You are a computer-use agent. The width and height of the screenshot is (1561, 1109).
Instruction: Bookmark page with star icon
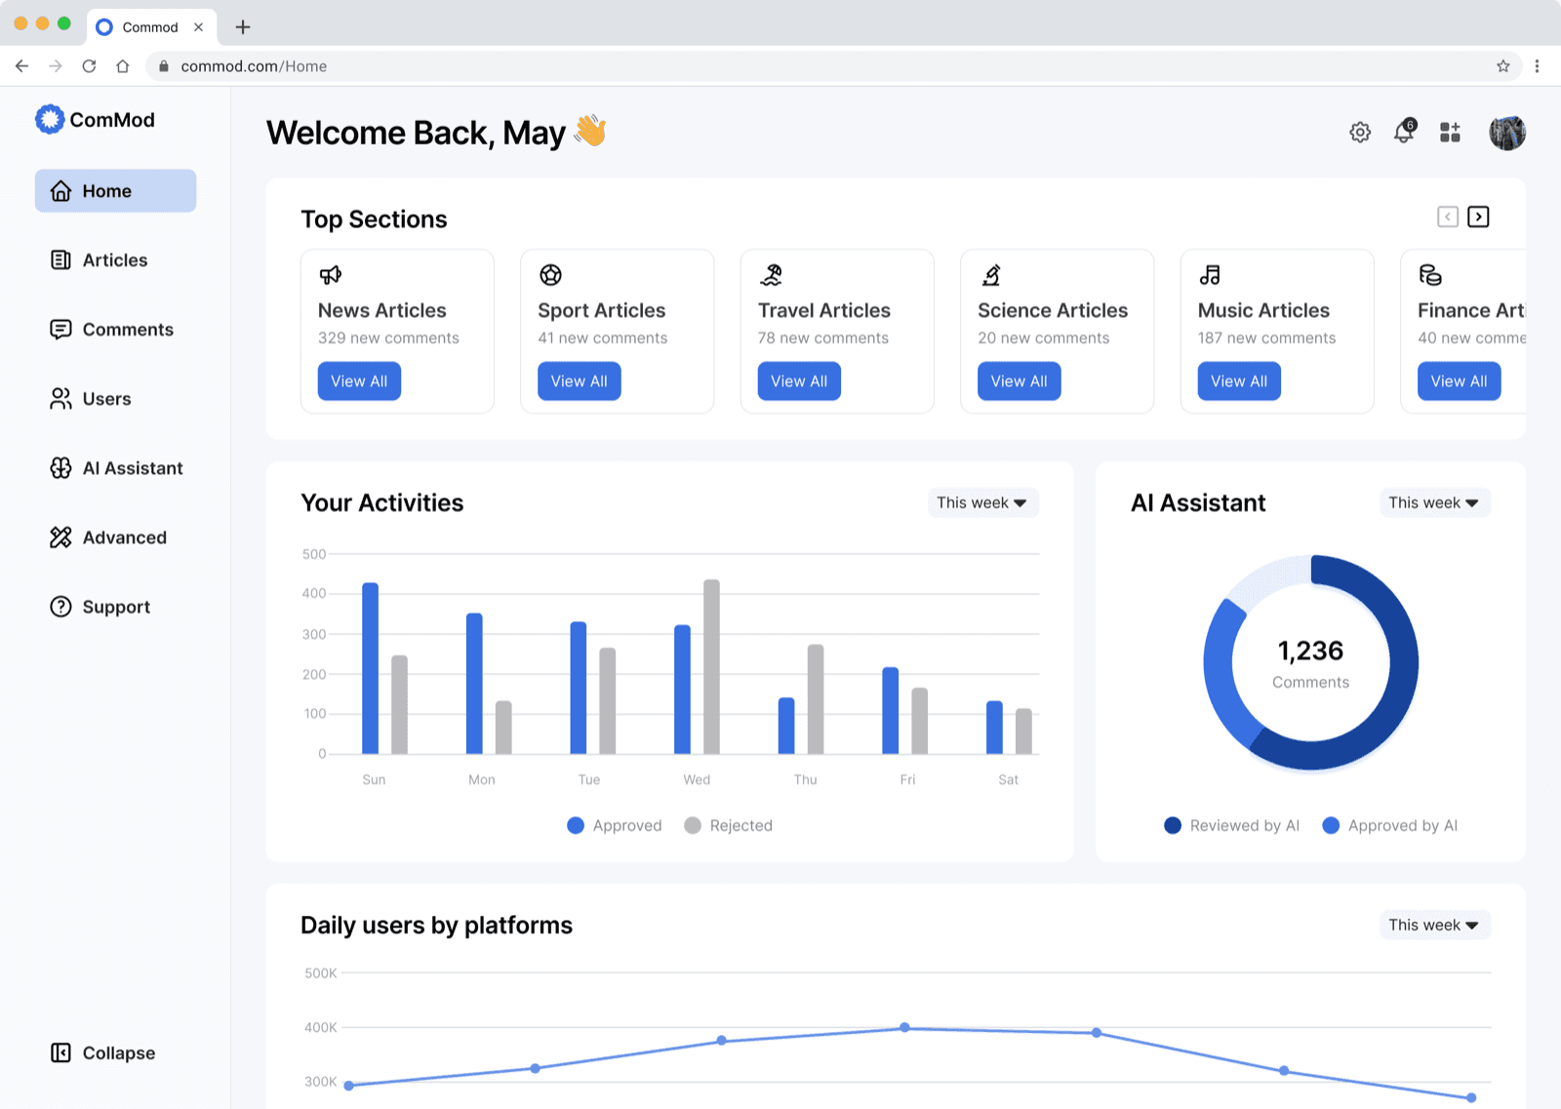pos(1503,66)
